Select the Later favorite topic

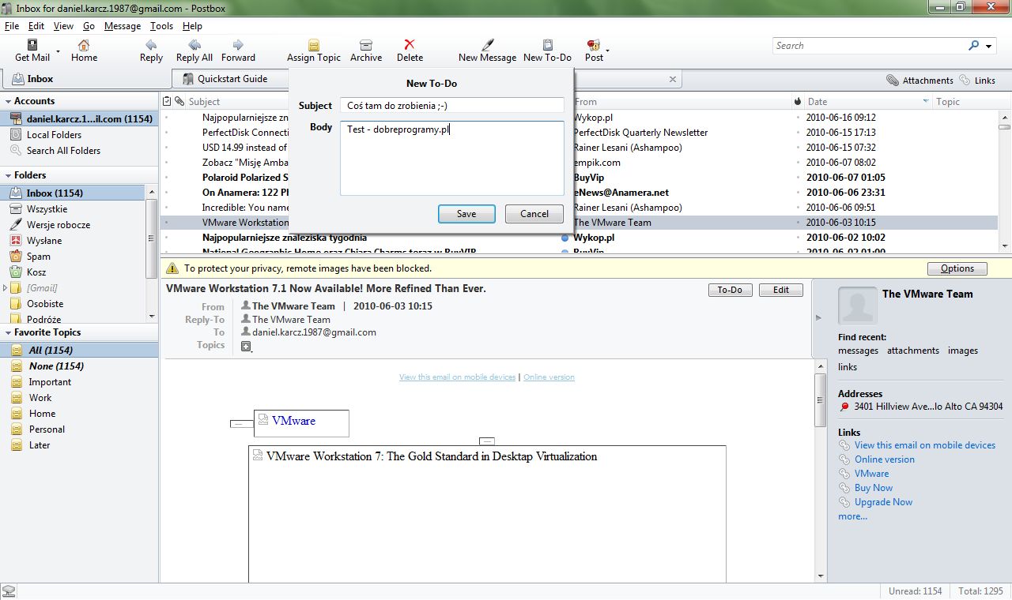coord(40,445)
